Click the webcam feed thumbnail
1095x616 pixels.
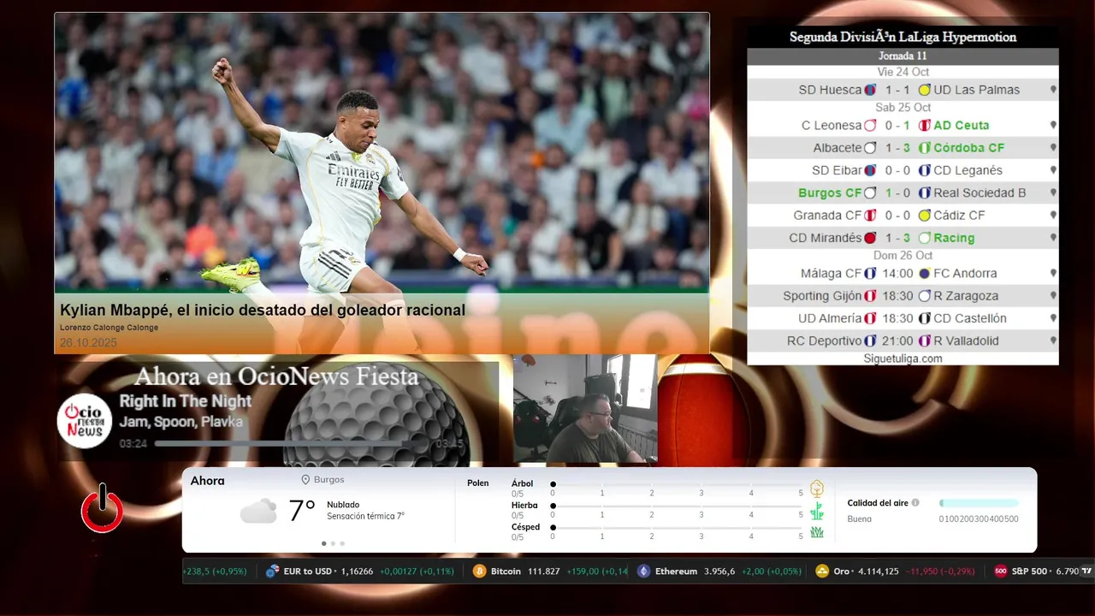(x=585, y=409)
